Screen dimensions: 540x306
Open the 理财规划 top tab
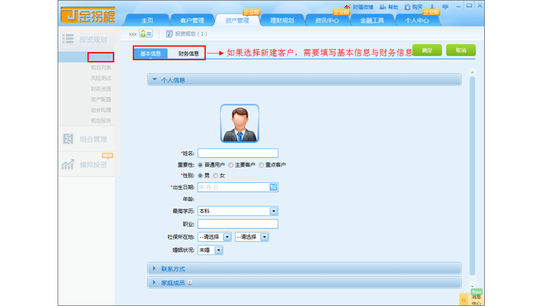click(282, 20)
